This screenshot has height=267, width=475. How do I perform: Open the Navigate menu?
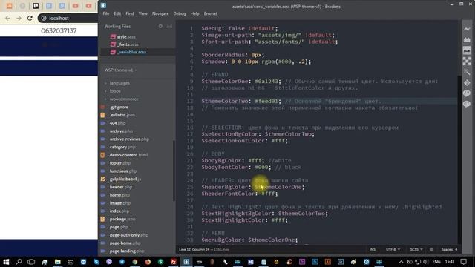tap(160, 13)
